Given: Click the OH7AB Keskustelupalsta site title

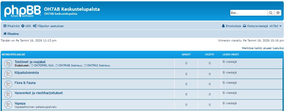Looking at the screenshot, I should 72,9.
